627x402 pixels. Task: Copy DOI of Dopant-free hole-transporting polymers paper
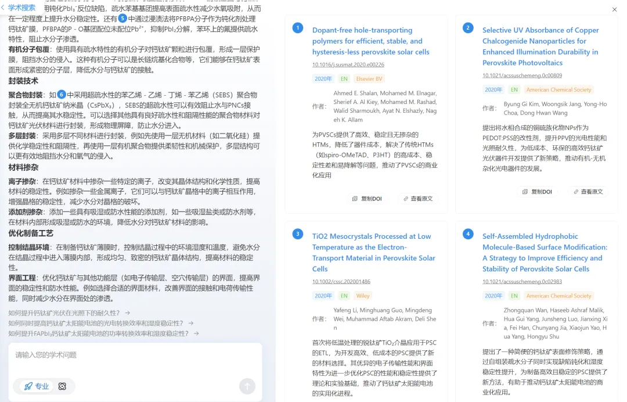(x=367, y=199)
